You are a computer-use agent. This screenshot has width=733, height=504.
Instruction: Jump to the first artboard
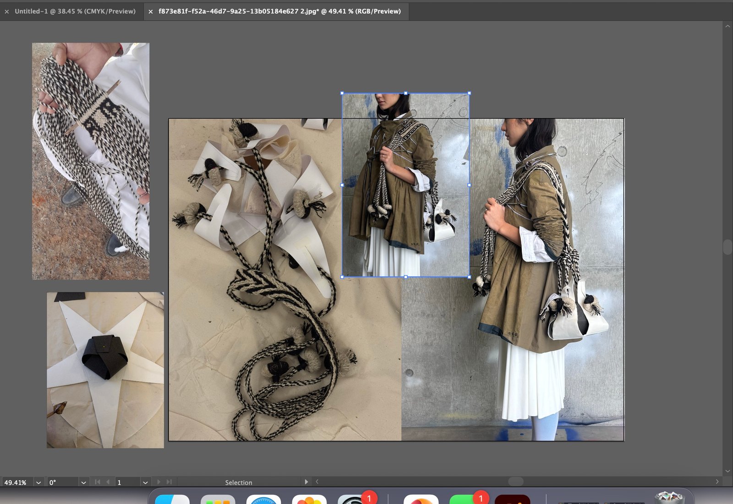tap(97, 482)
